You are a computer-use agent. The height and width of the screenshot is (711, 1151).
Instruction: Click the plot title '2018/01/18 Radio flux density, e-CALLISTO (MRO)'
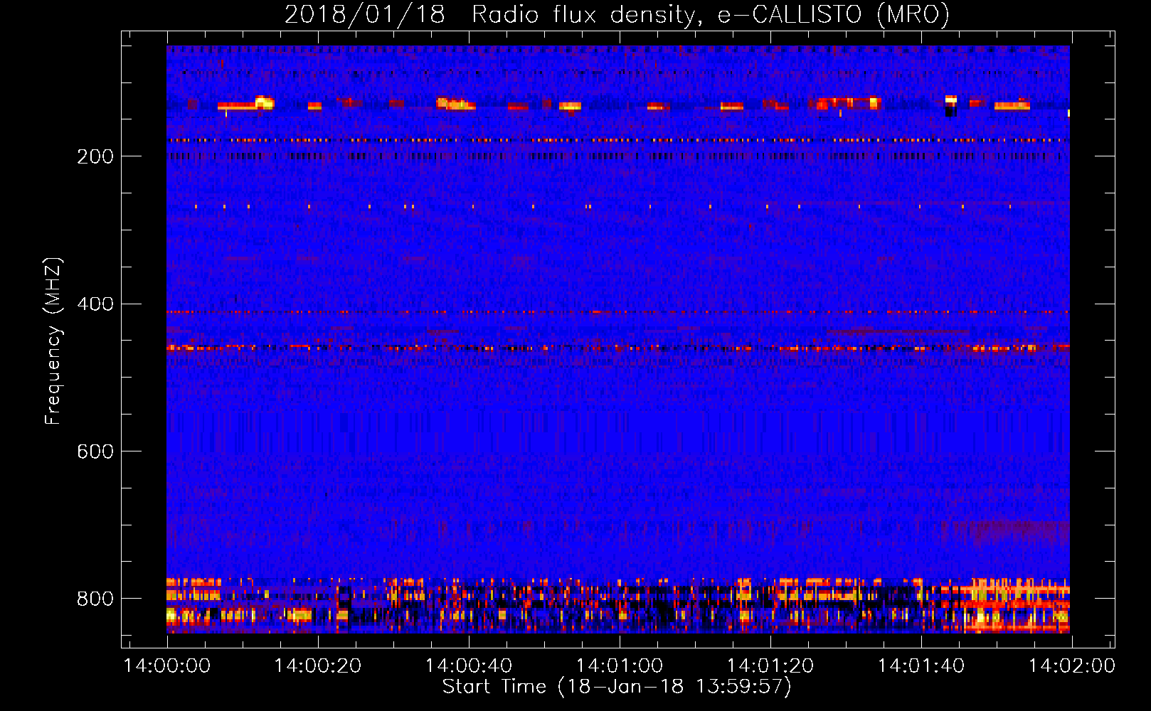[617, 14]
